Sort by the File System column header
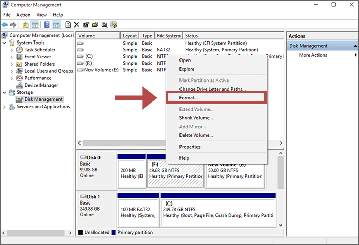The height and width of the screenshot is (245, 359). pyautogui.click(x=169, y=36)
